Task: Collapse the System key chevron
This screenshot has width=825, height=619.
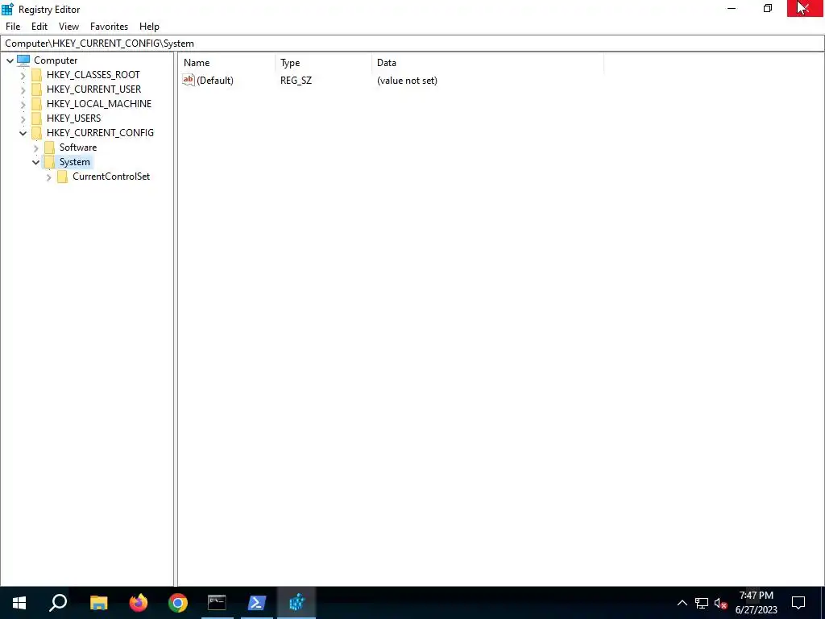Action: pos(35,162)
